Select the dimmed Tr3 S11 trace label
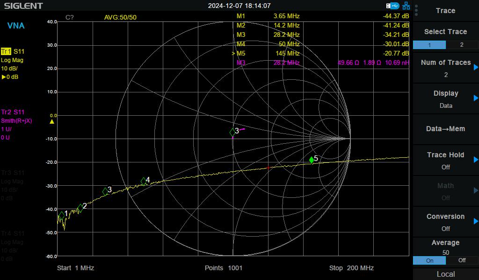This screenshot has width=479, height=280. pos(13,173)
